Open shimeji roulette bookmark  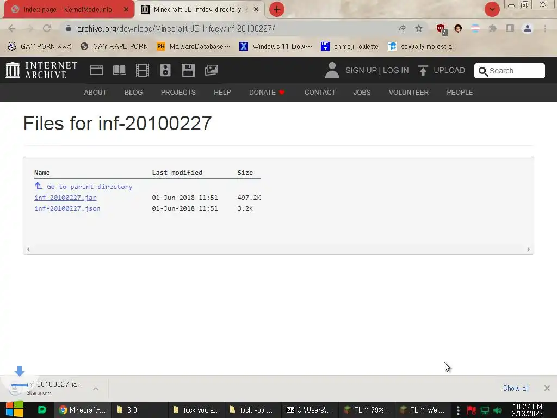pos(350,47)
